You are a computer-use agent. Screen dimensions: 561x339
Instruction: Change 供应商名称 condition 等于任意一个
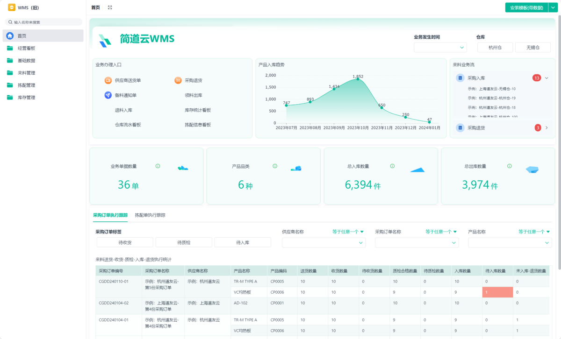tap(348, 232)
